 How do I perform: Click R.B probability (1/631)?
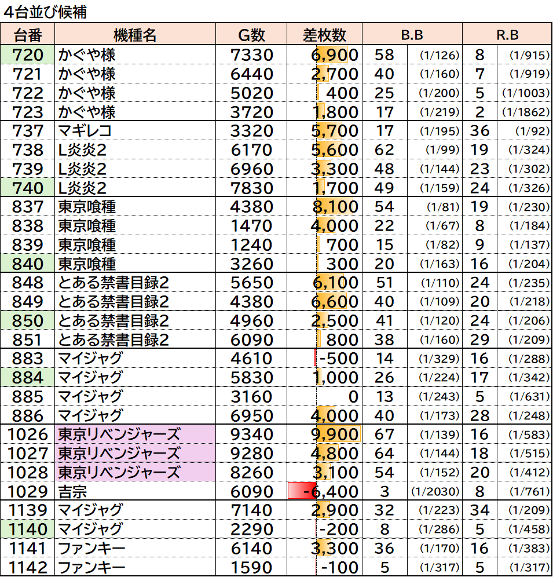pos(529,397)
